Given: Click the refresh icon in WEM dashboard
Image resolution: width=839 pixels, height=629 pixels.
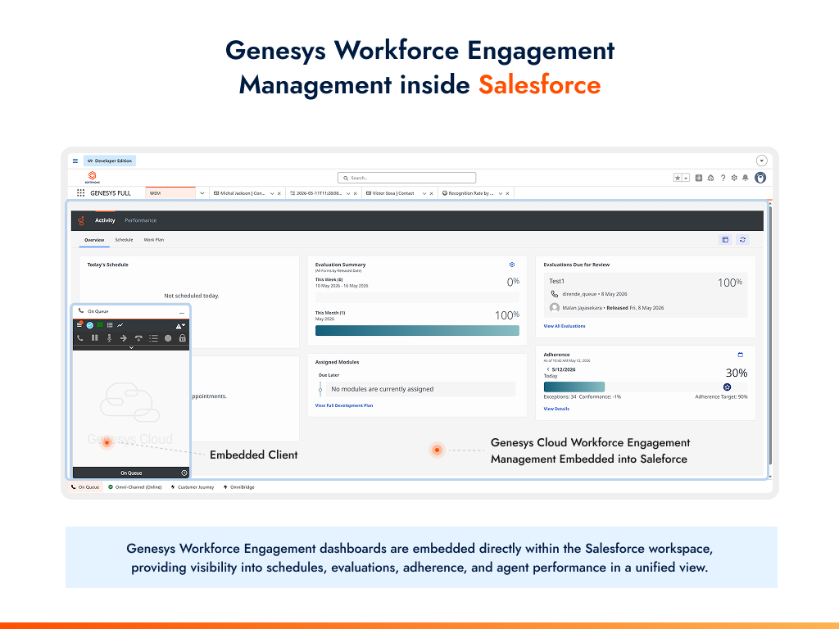Looking at the screenshot, I should click(x=742, y=240).
